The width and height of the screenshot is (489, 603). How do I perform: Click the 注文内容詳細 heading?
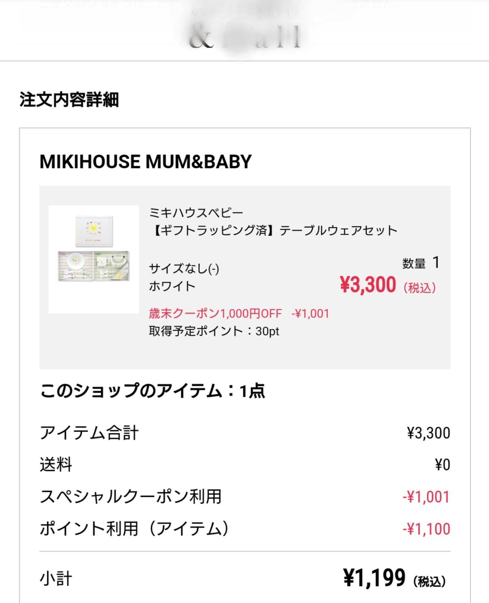[x=69, y=100]
